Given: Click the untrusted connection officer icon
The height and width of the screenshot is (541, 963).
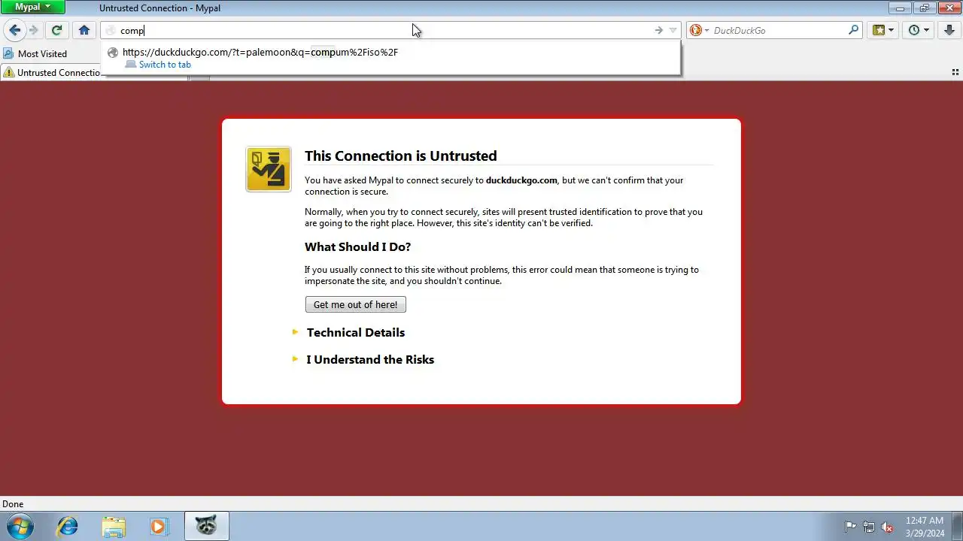Looking at the screenshot, I should pyautogui.click(x=269, y=169).
